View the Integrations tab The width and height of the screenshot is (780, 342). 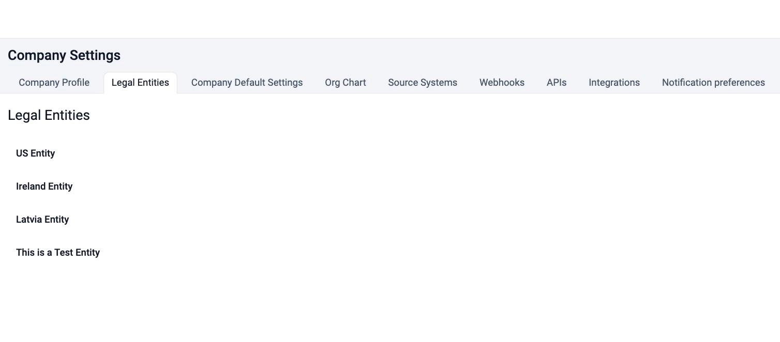point(614,83)
